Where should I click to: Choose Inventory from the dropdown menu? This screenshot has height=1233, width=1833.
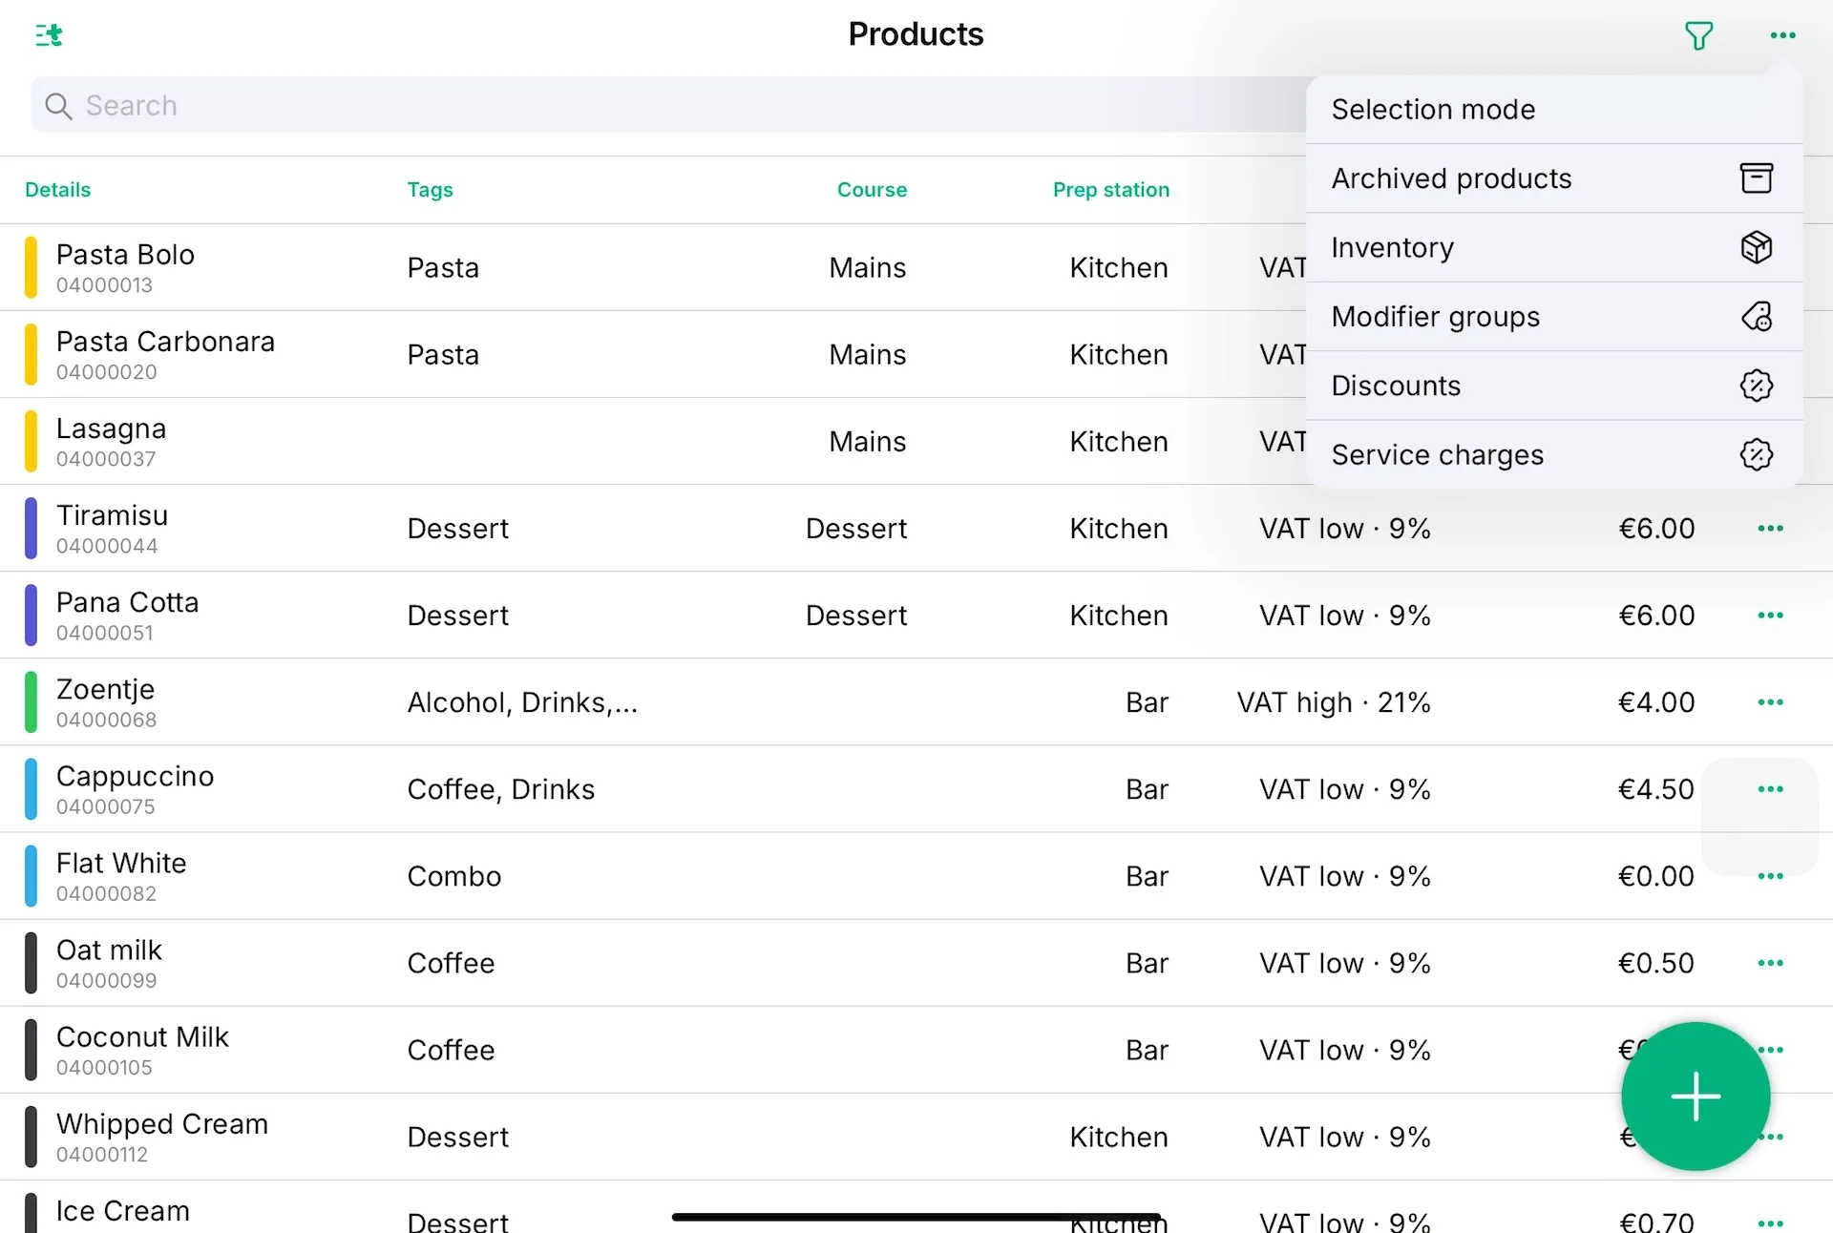coord(1392,248)
